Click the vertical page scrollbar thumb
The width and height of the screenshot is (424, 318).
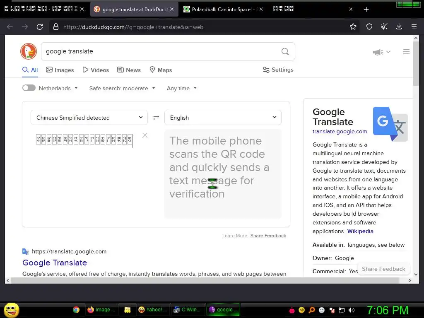(416, 63)
